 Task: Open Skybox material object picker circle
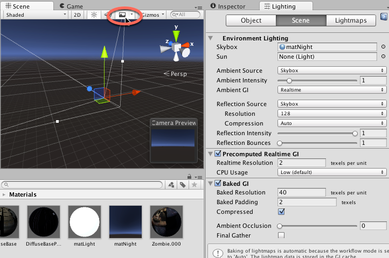coord(383,47)
